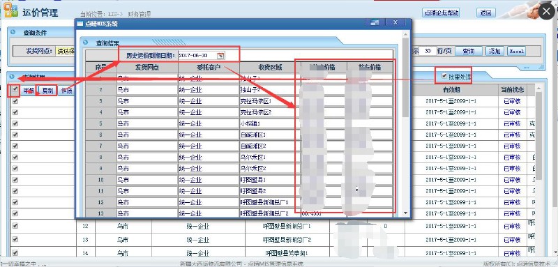The width and height of the screenshot is (558, 267).
Task: Click the dialog scrollbar down arrow
Action: point(405,213)
